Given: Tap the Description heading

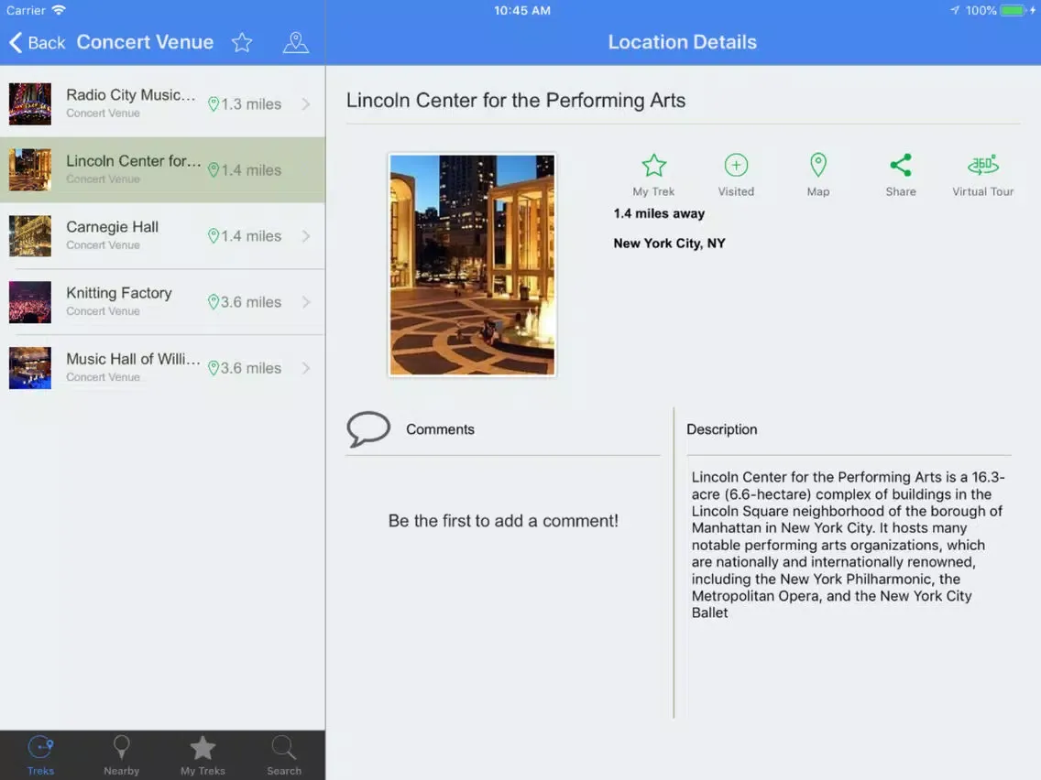Looking at the screenshot, I should pyautogui.click(x=722, y=429).
